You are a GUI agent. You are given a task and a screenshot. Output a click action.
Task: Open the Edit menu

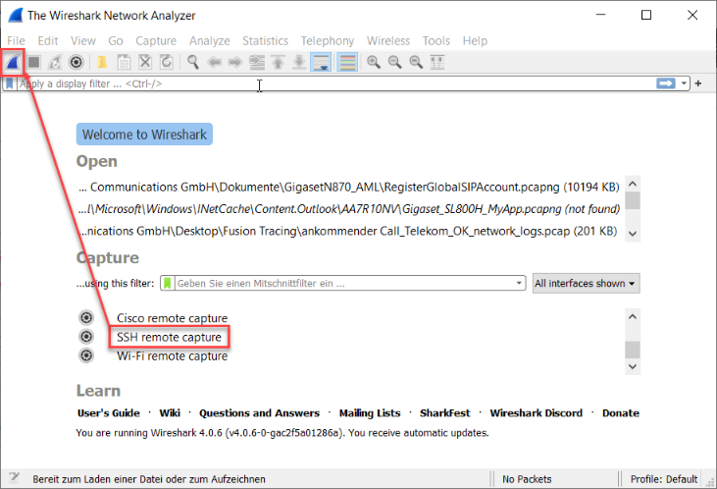click(x=48, y=41)
